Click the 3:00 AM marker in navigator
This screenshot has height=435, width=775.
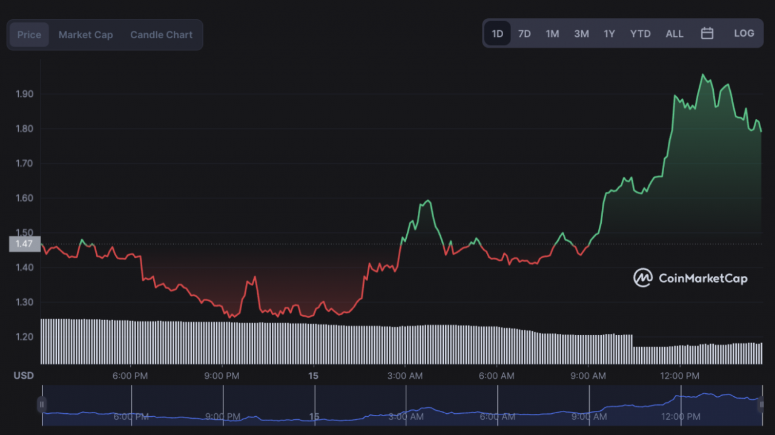[405, 416]
